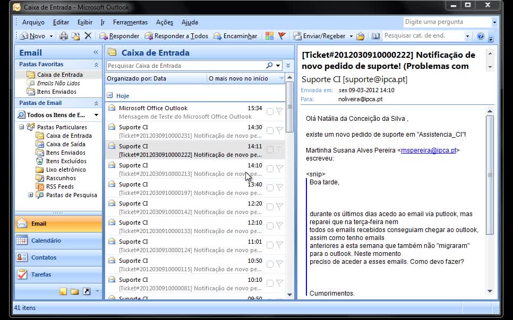
Task: Open the Editar menu
Action: tap(61, 22)
